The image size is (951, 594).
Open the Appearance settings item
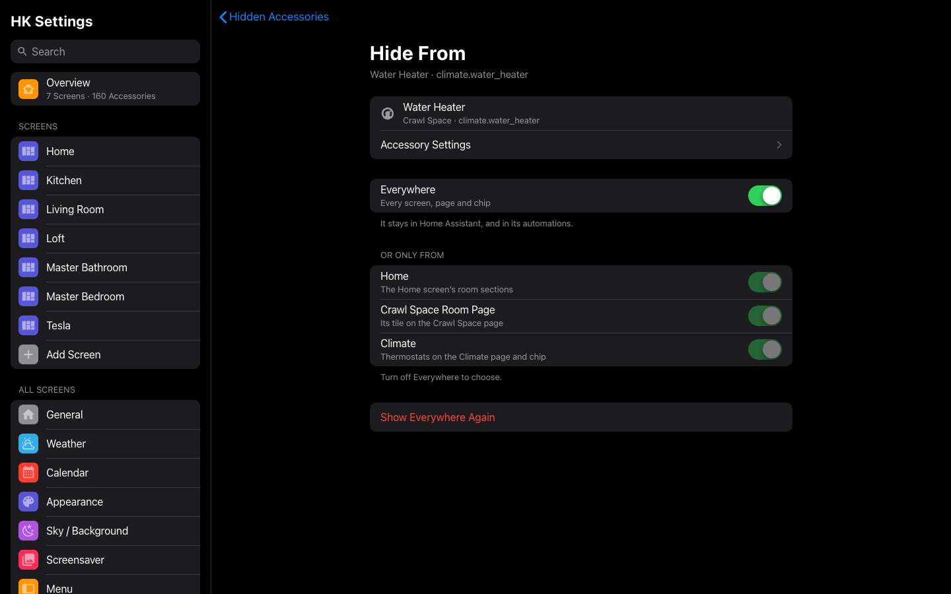(105, 502)
